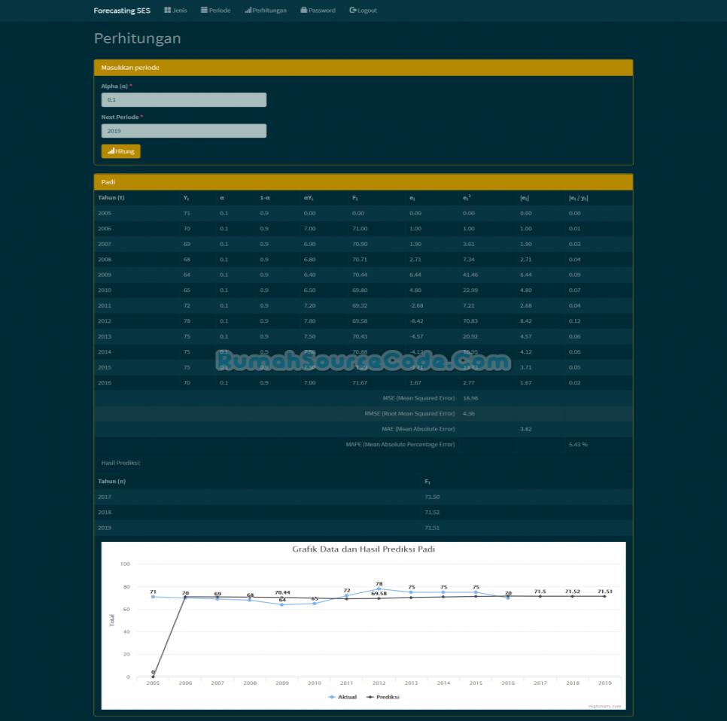Open the Highcharts.com credit link
This screenshot has width=727, height=721.
604,704
